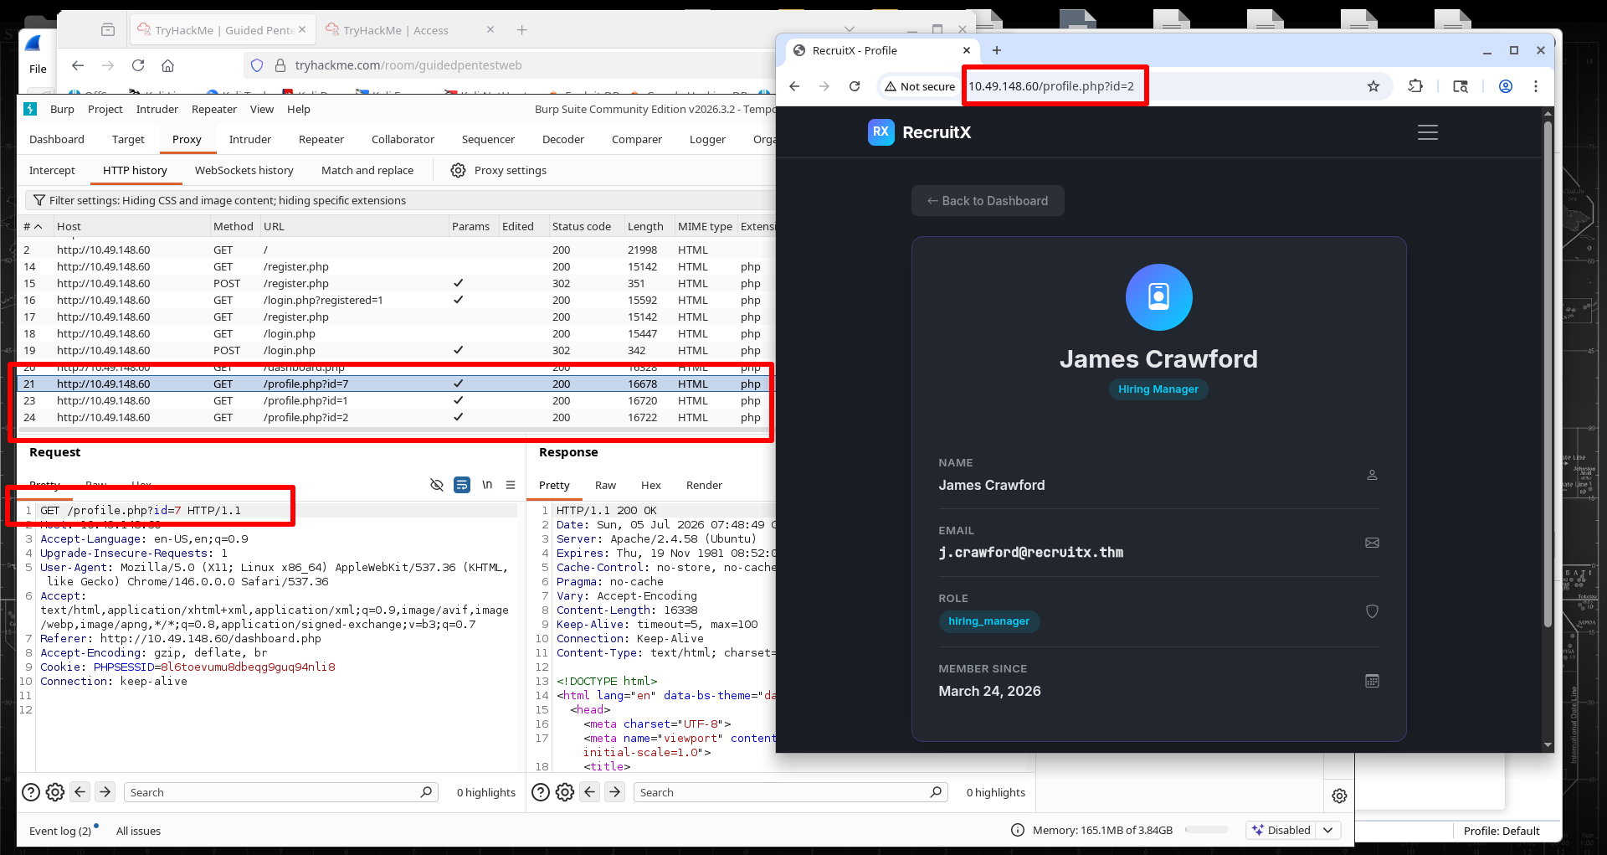Screen dimensions: 1607x855
Task: Switch Response view to Render
Action: (x=704, y=485)
